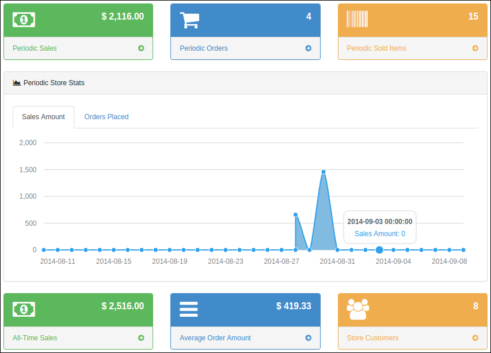The image size is (491, 353).
Task: Click the green arrow icon in All-Time Sales
Action: point(141,338)
